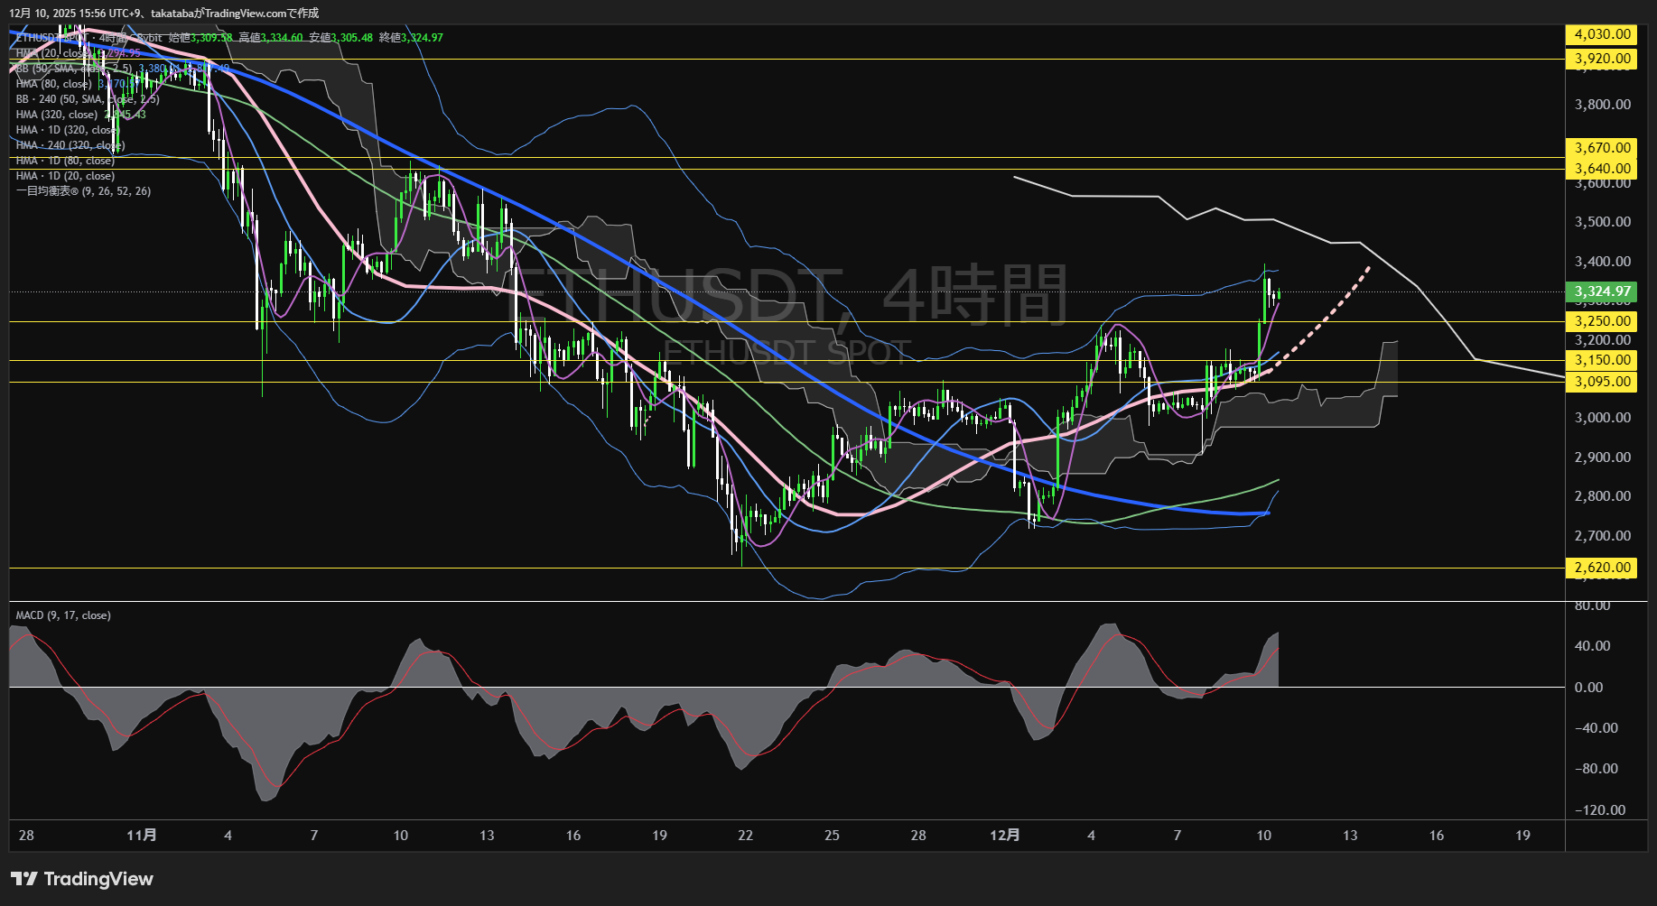Click the TradingView wordmark at bottom left

[x=98, y=879]
